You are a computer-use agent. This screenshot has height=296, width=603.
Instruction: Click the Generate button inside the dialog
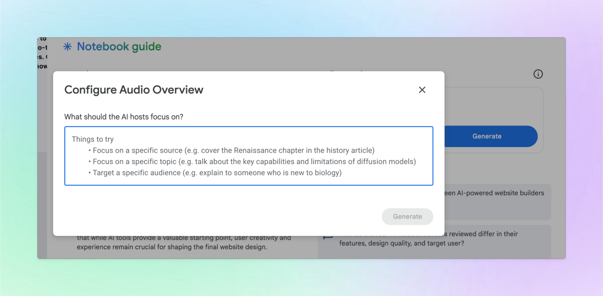(x=407, y=216)
